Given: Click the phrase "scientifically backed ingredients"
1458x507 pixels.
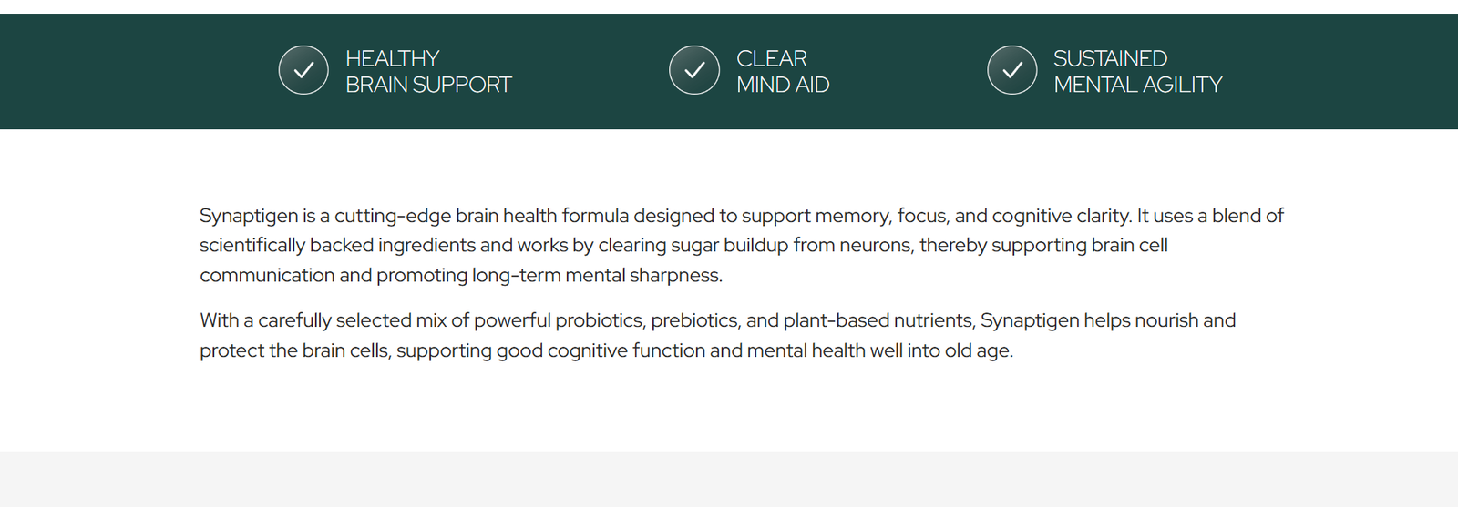Looking at the screenshot, I should tap(337, 245).
